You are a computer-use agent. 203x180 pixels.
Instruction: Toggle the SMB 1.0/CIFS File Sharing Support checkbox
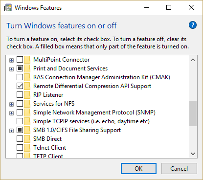point(20,130)
